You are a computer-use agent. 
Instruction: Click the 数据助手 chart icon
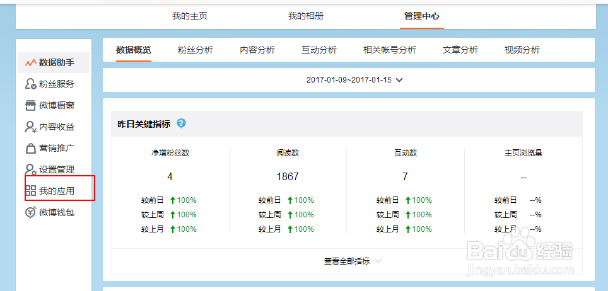[x=30, y=62]
